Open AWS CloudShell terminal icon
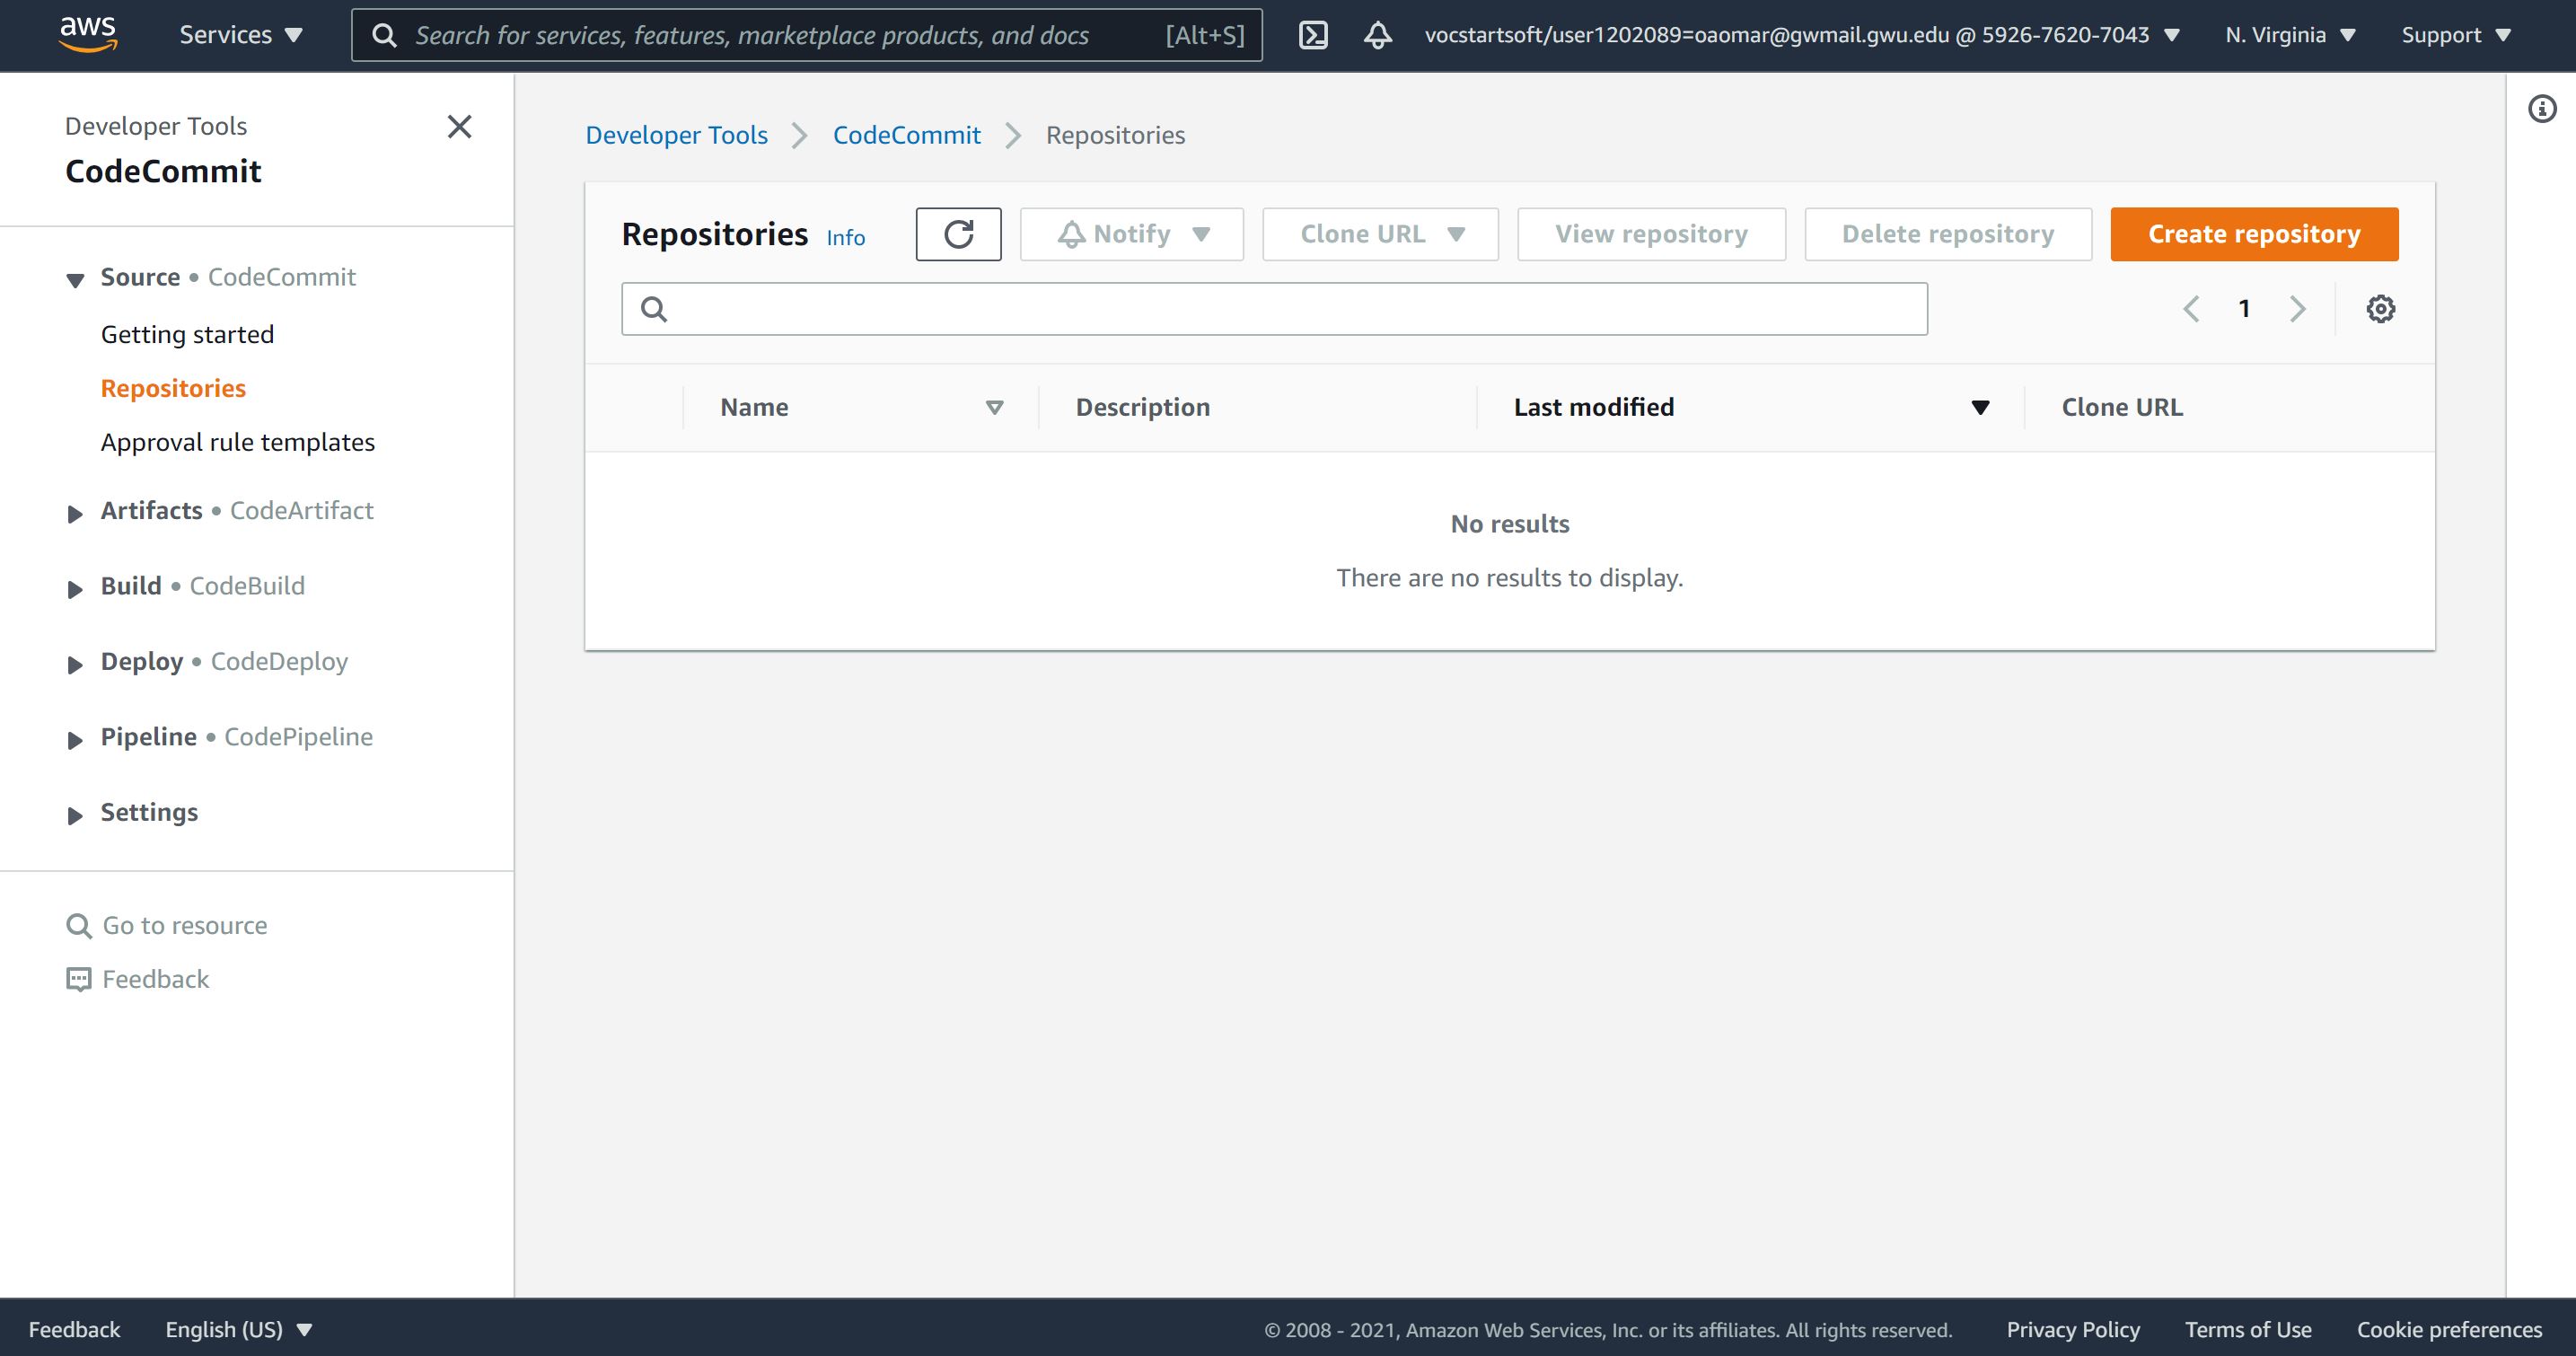Viewport: 2576px width, 1356px height. tap(1312, 35)
